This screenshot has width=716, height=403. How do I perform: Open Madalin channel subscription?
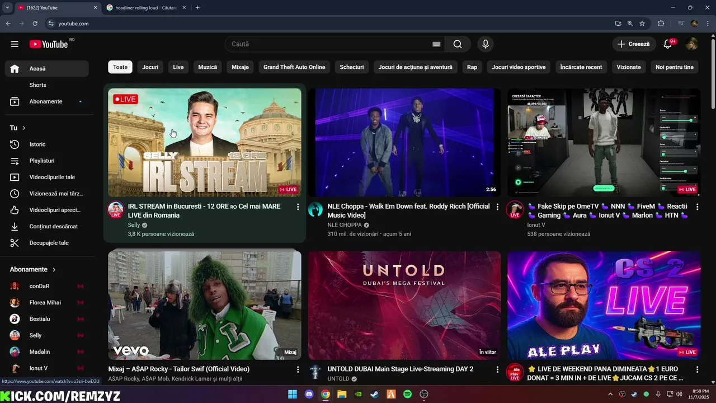coord(47,352)
